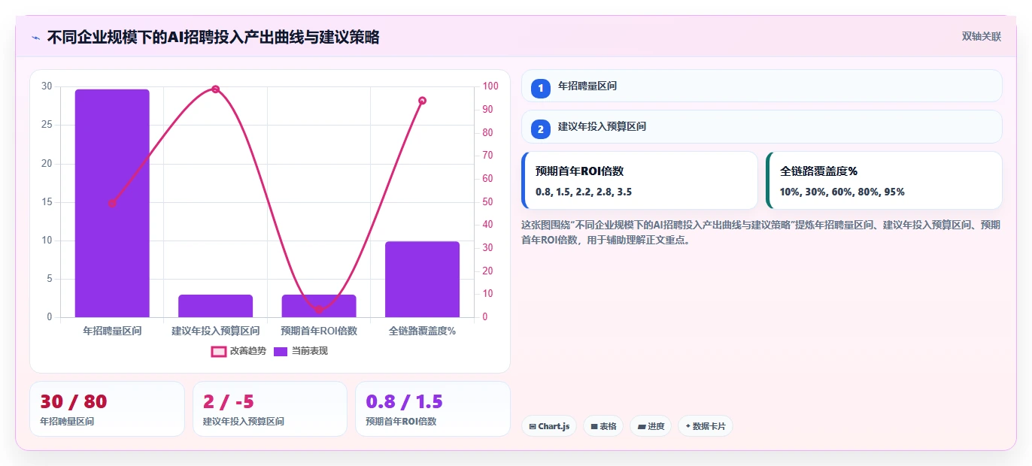Click the 2 / -5 stat card
Viewport: 1032px width, 466px height.
point(270,409)
